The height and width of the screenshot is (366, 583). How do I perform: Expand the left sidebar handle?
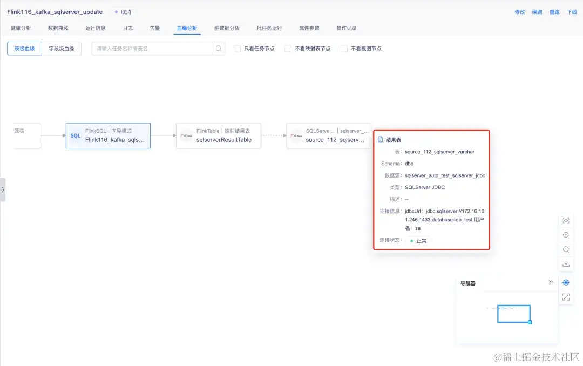(3, 189)
